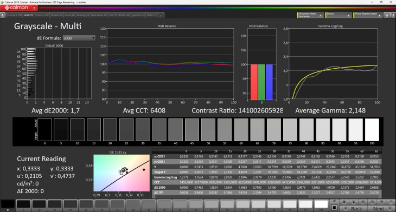396x212 pixels.
Task: Switch to the Dark Room 10 tab
Action: pos(99,15)
